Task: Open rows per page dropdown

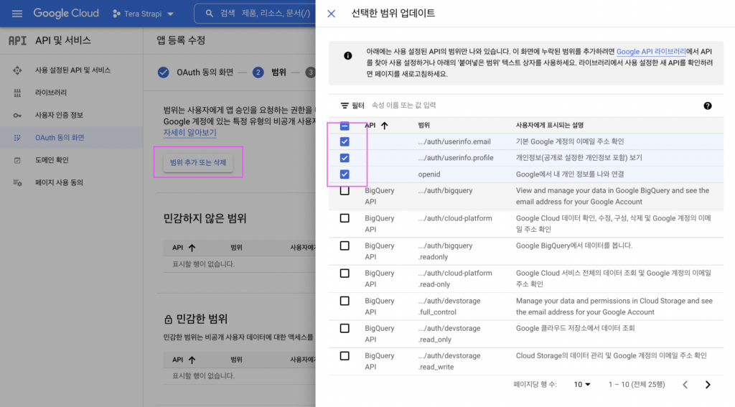Action: coord(582,385)
